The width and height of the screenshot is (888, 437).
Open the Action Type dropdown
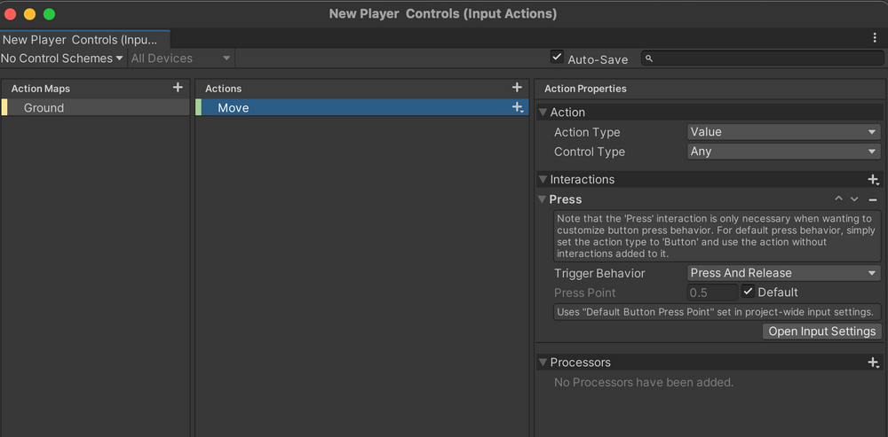pyautogui.click(x=784, y=132)
